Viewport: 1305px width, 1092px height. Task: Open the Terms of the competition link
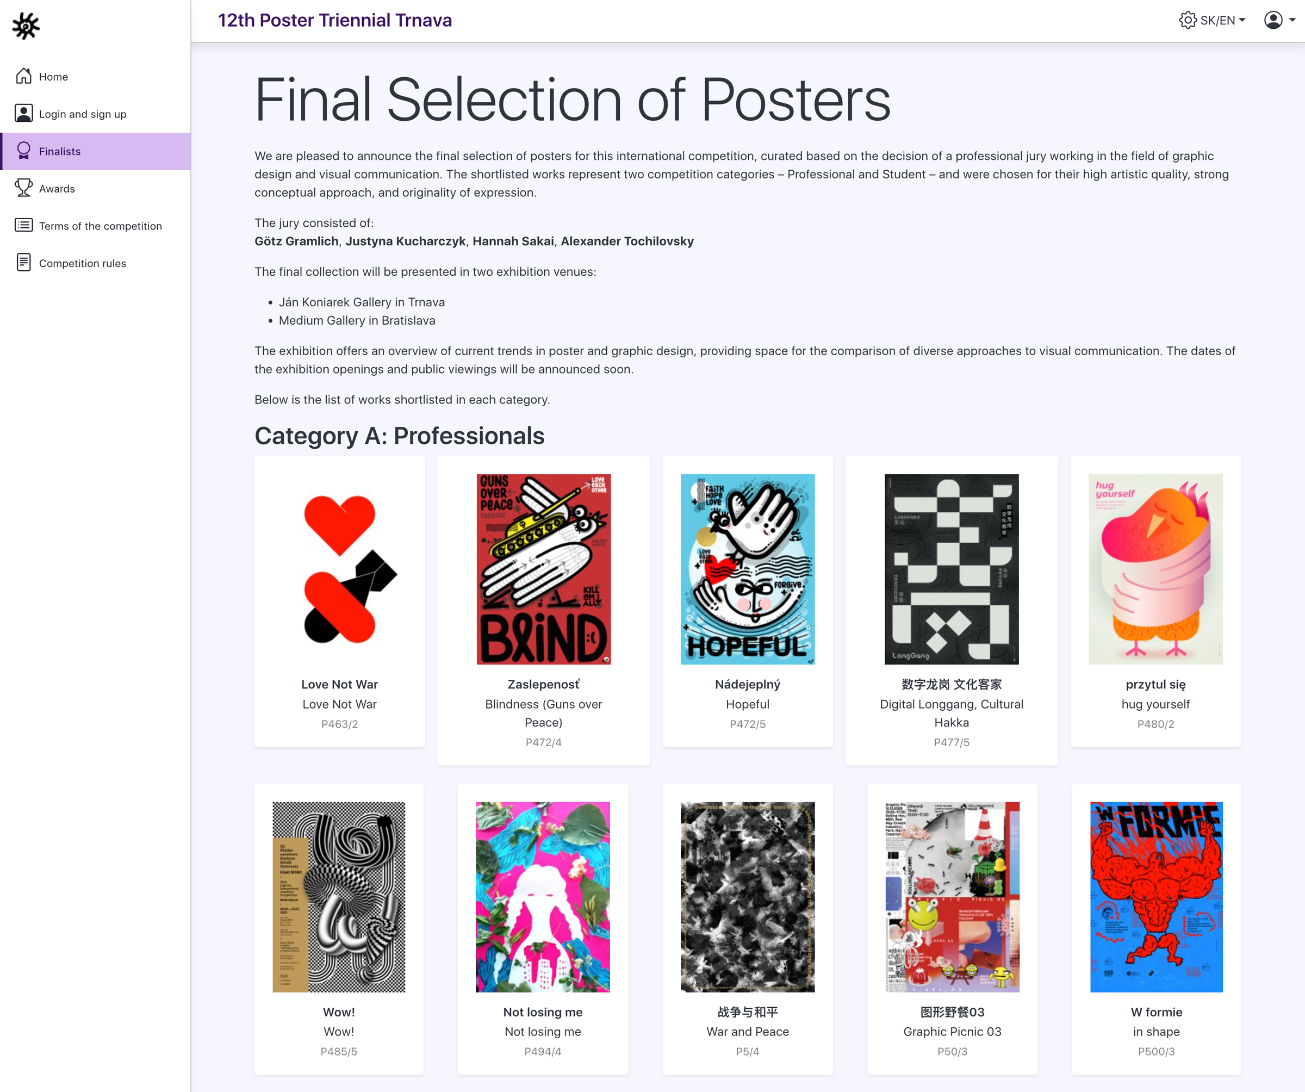[100, 226]
